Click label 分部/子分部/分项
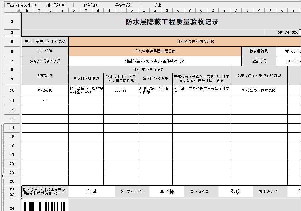This screenshot has width=301, height=211. coord(45,61)
